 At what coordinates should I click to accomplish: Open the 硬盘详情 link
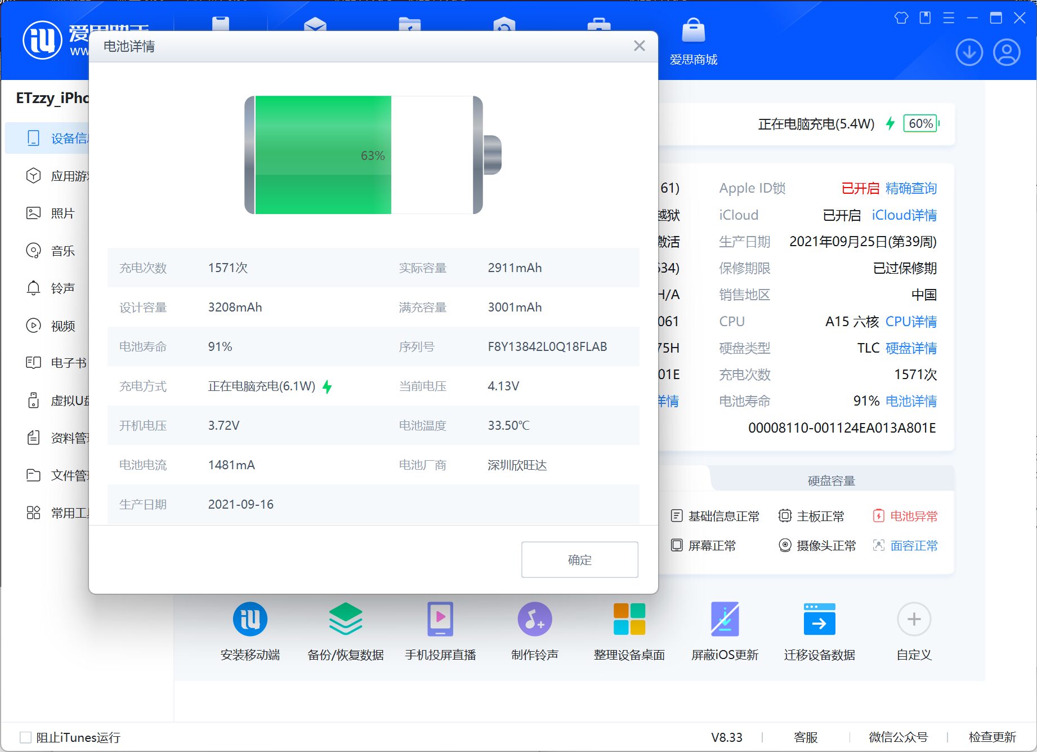point(911,348)
